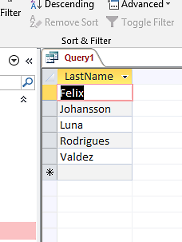Click the Filter button in ribbon
The image size is (182, 242).
pyautogui.click(x=11, y=13)
